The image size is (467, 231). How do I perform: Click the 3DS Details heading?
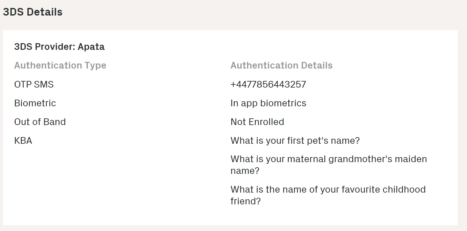pyautogui.click(x=32, y=12)
